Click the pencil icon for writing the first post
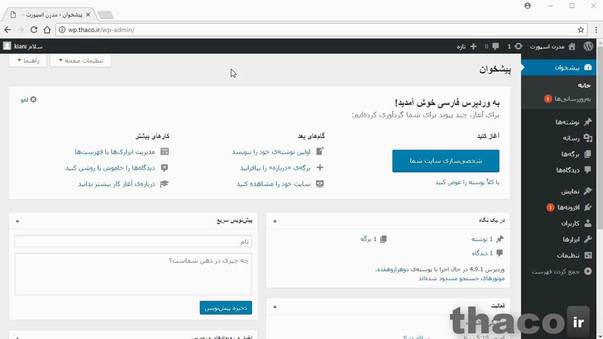This screenshot has width=603, height=339. coord(320,152)
